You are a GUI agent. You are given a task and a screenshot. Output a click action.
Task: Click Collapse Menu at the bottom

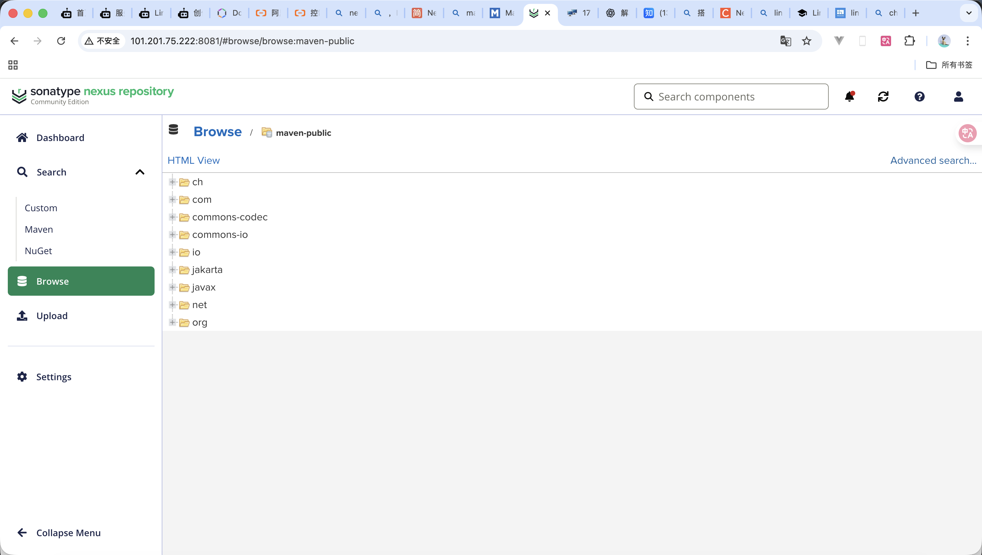coord(68,533)
